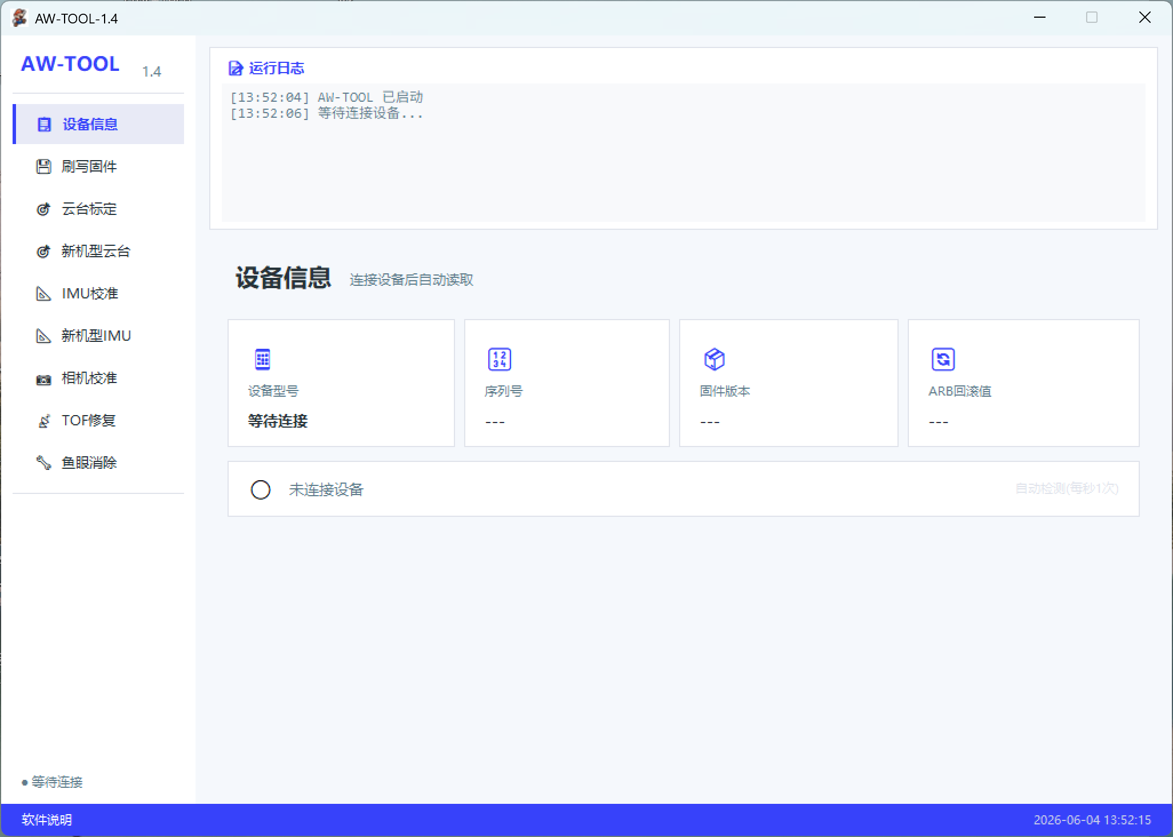Click the 运行日志 log icon
This screenshot has width=1173, height=837.
pos(236,69)
